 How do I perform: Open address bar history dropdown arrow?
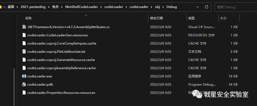click(x=198, y=7)
